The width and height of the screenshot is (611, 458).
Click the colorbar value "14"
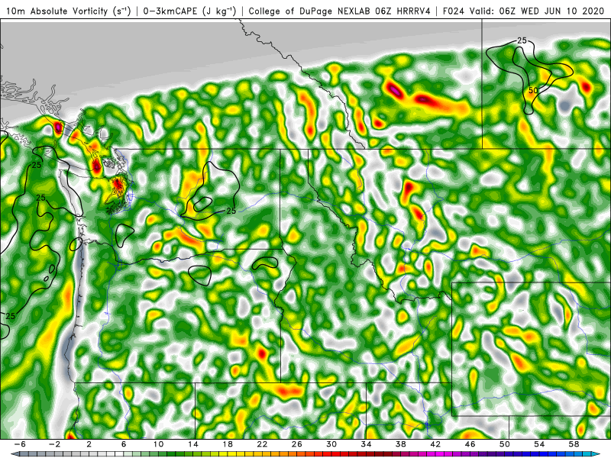click(x=193, y=444)
